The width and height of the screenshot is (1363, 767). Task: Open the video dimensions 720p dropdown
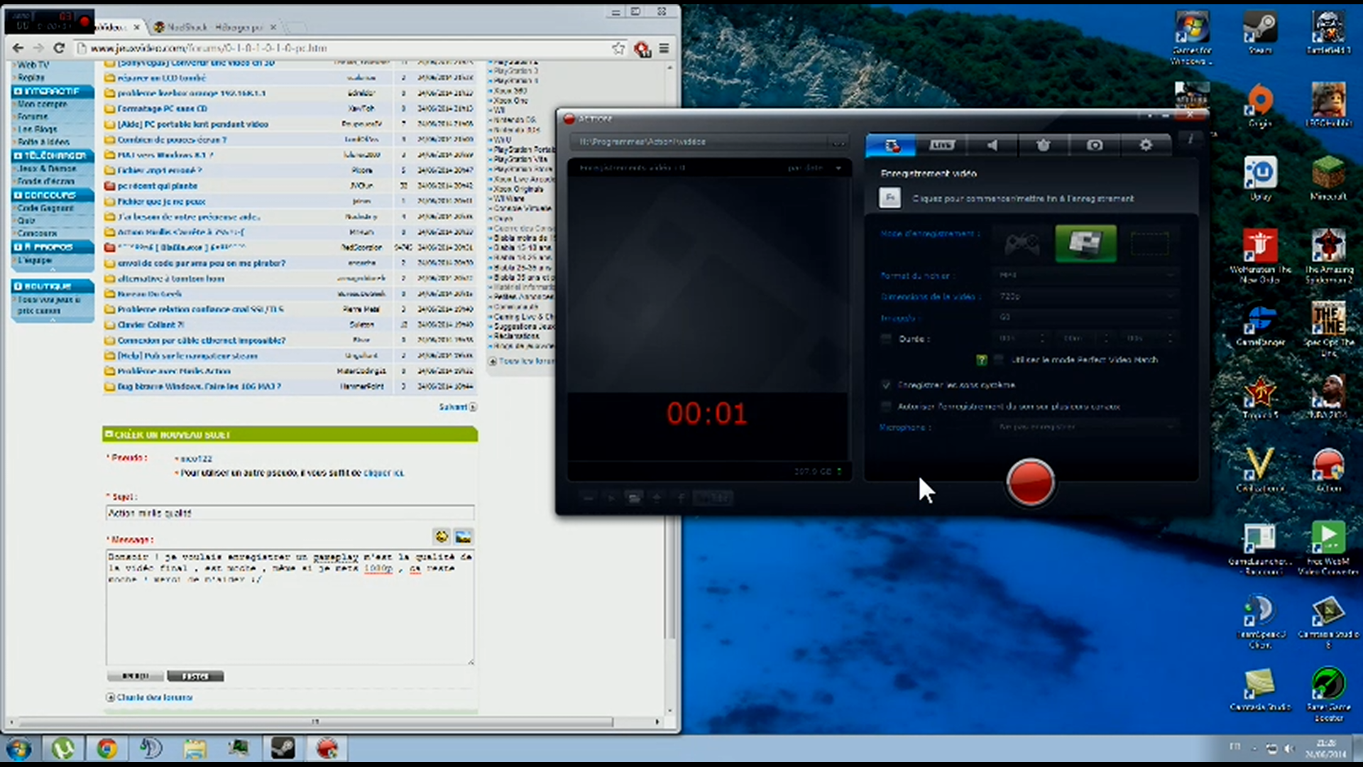click(x=1086, y=296)
